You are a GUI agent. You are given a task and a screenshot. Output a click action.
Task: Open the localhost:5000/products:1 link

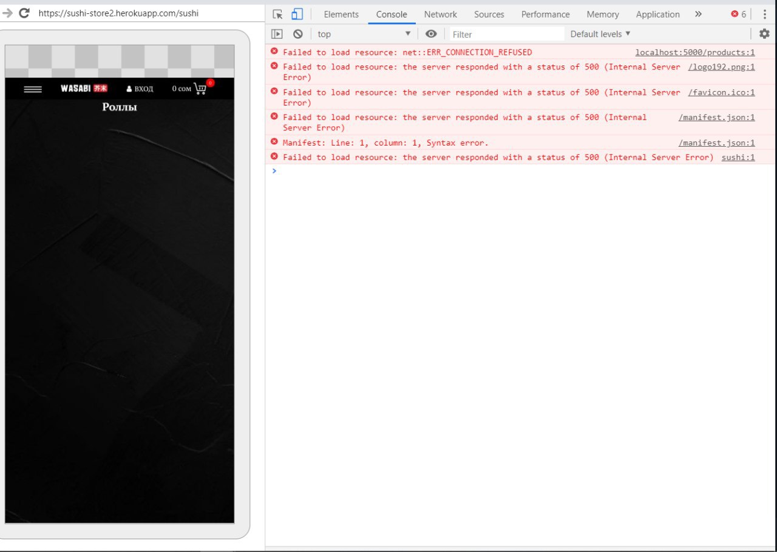tap(695, 53)
